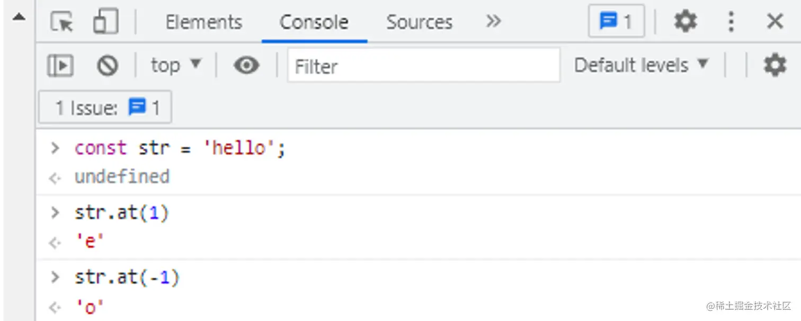Focus the Filter input field
The width and height of the screenshot is (801, 321).
click(424, 66)
